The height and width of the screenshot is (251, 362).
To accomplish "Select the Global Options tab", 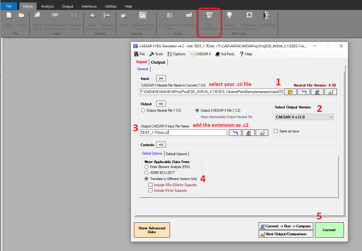I will [x=152, y=153].
